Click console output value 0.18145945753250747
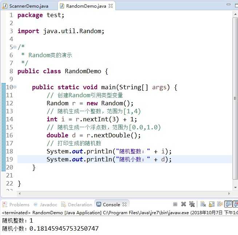This screenshot has height=235, width=238. click(x=64, y=228)
